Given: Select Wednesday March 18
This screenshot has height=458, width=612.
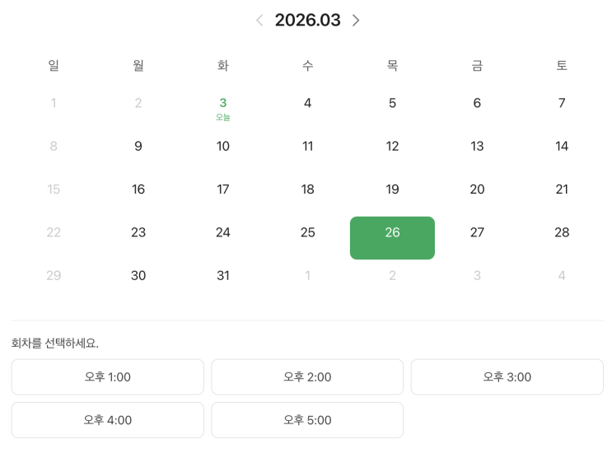Looking at the screenshot, I should pos(308,189).
